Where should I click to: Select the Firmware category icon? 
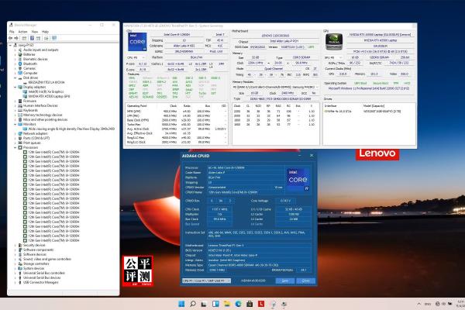pyautogui.click(x=20, y=102)
